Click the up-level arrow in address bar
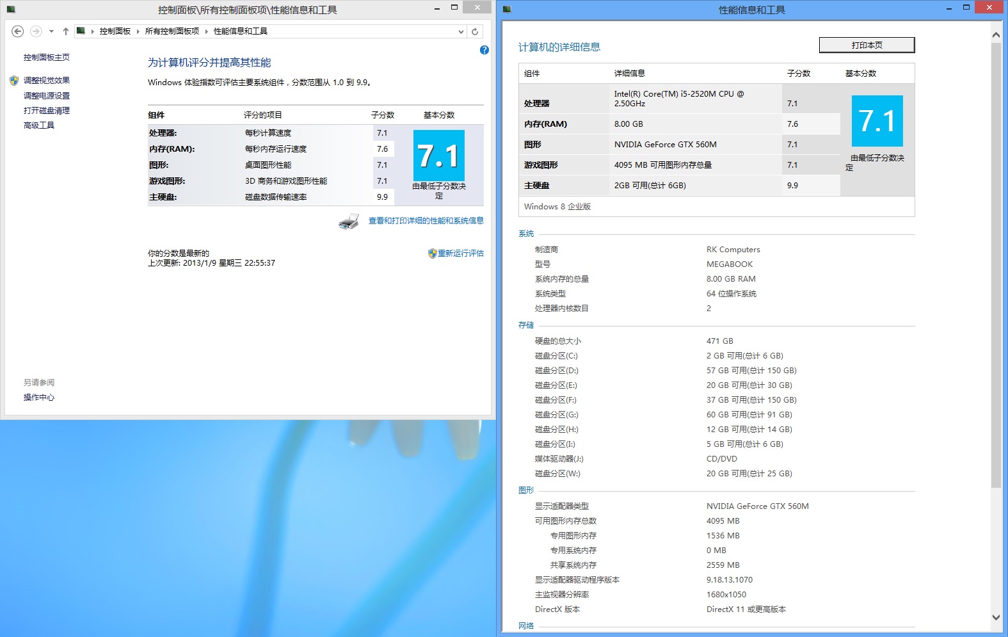 65,31
